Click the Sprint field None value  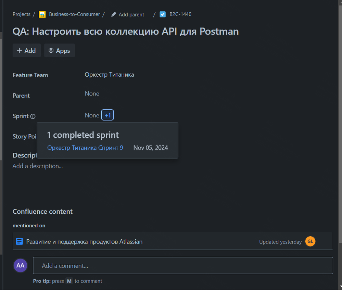pyautogui.click(x=92, y=115)
